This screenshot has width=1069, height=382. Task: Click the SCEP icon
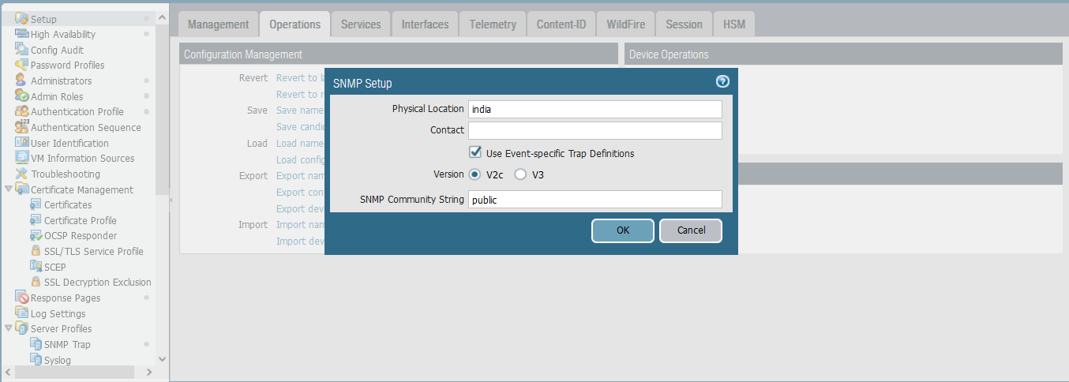[x=36, y=267]
